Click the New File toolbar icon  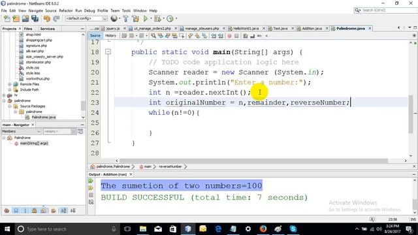tap(7, 19)
